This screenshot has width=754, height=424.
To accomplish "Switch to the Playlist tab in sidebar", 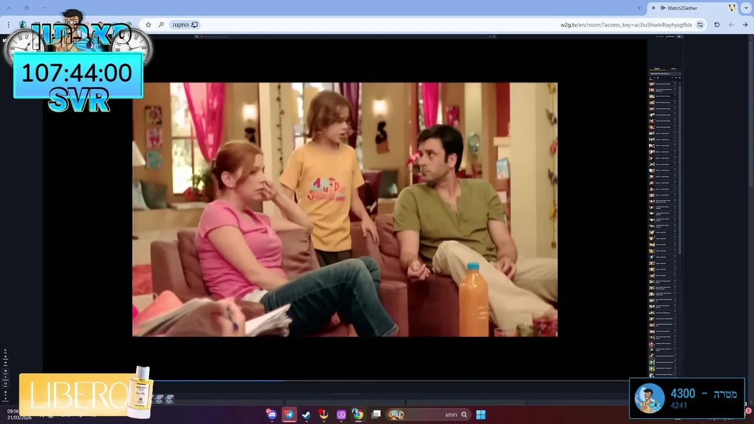I will (x=657, y=68).
